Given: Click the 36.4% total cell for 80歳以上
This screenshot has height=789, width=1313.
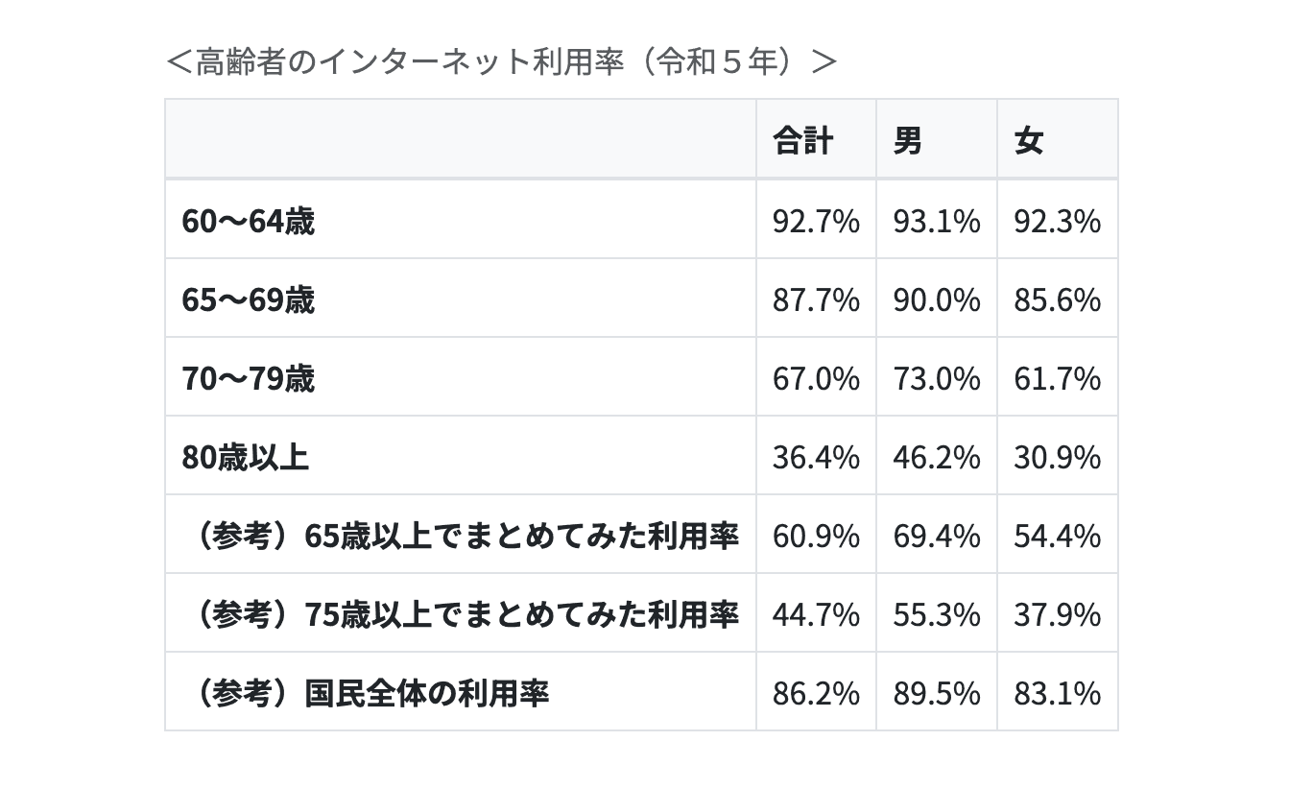Looking at the screenshot, I should click(816, 457).
